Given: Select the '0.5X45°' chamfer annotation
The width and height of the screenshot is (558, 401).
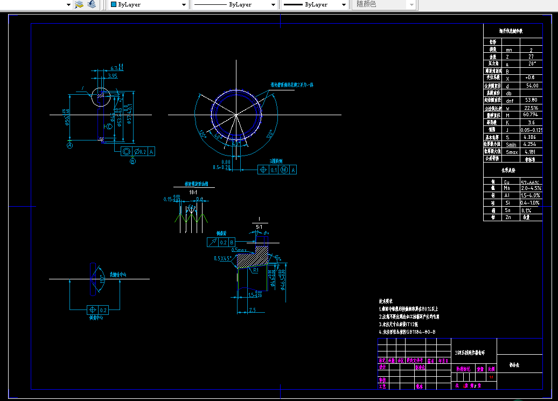Looking at the screenshot, I should click(x=223, y=258).
